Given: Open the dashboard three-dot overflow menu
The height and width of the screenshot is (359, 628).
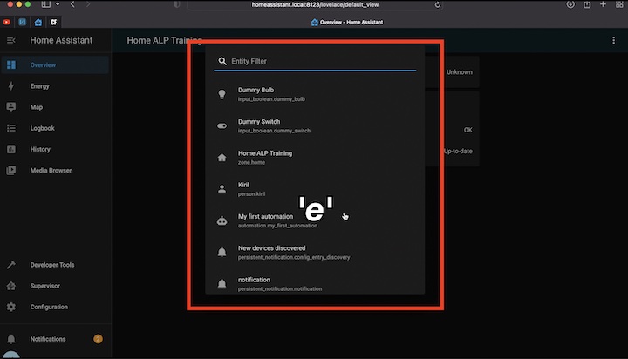Looking at the screenshot, I should click(x=613, y=40).
